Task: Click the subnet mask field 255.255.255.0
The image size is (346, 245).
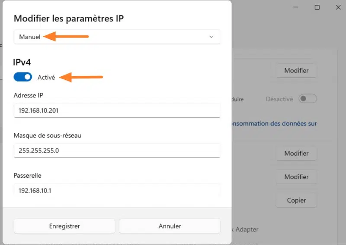Action: [x=117, y=151]
